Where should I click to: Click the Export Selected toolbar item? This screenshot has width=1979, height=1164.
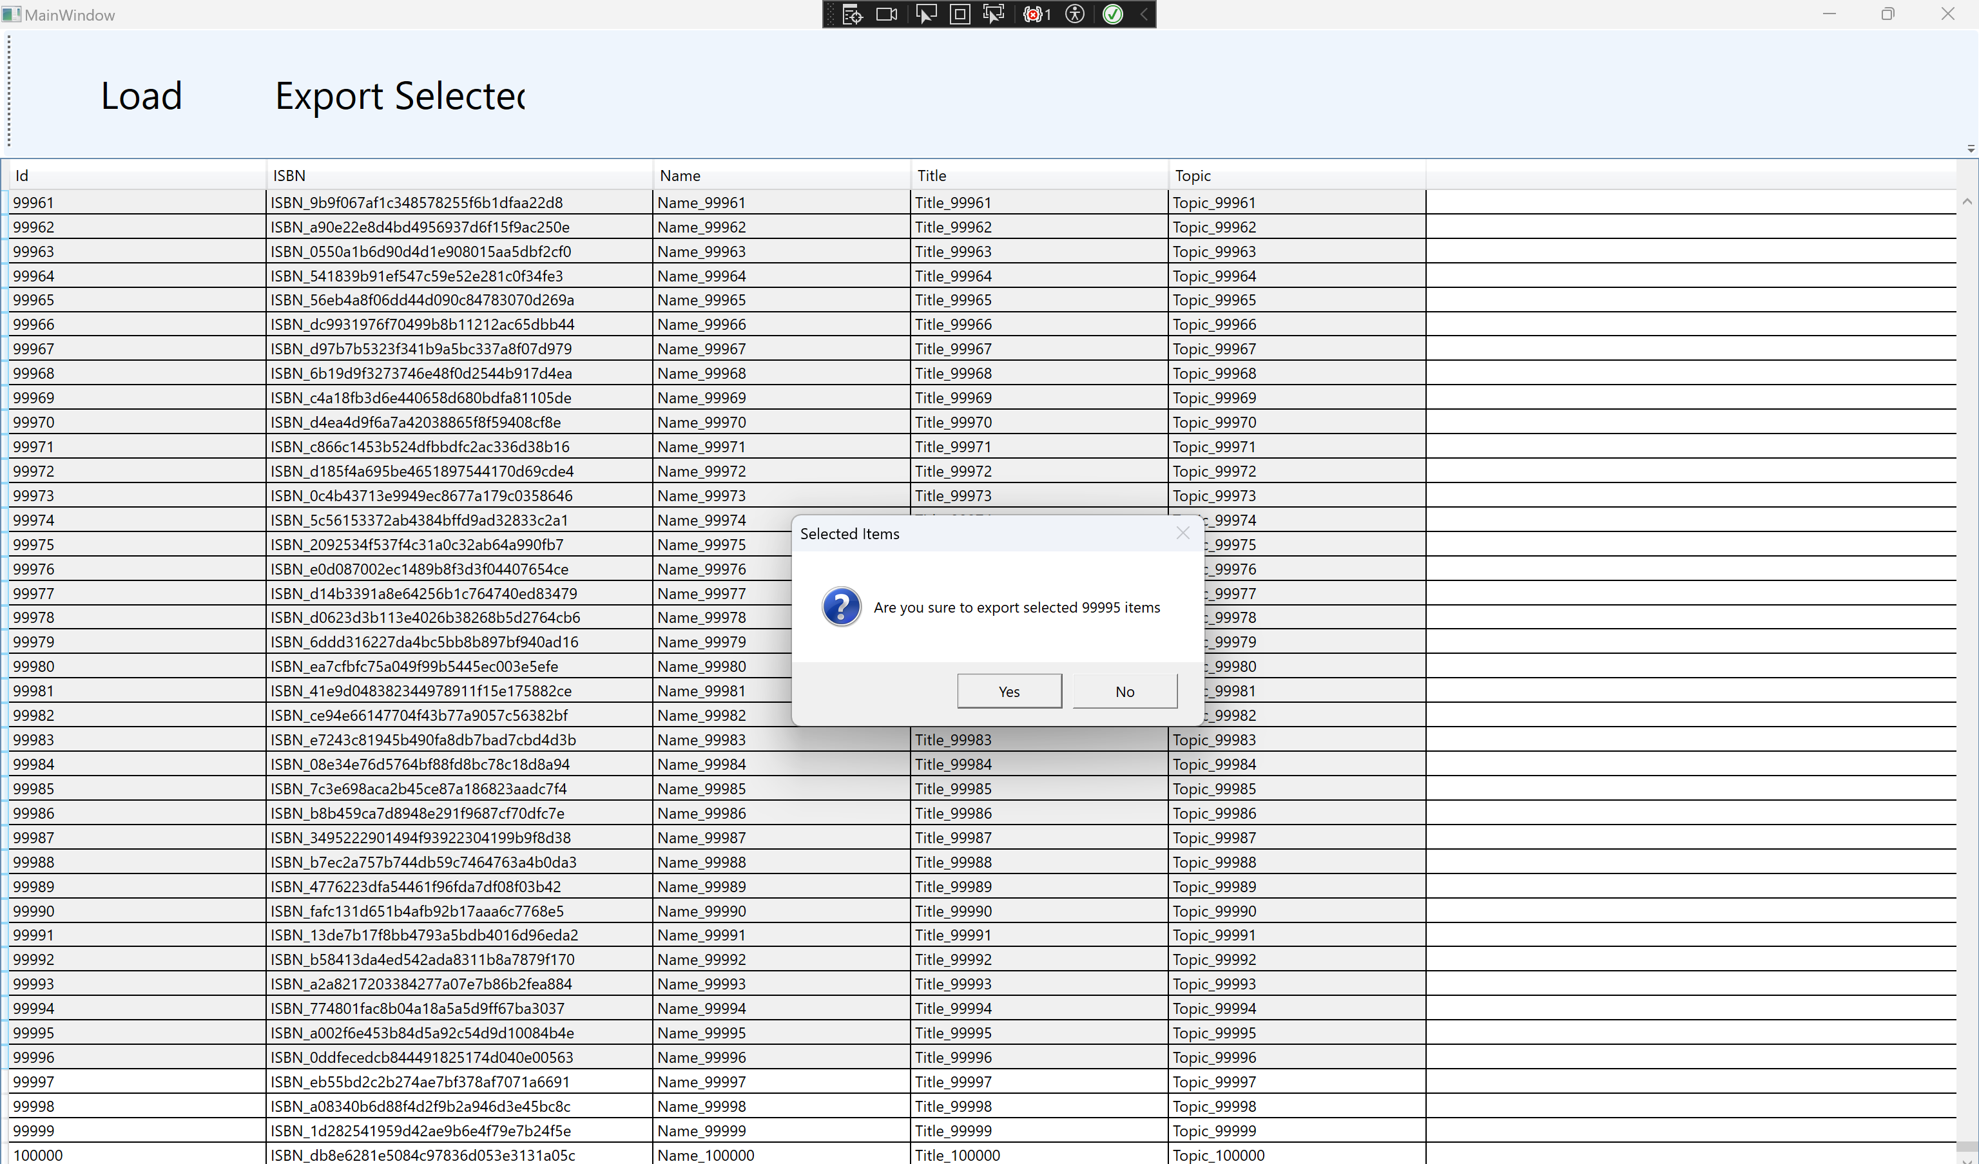click(x=400, y=96)
